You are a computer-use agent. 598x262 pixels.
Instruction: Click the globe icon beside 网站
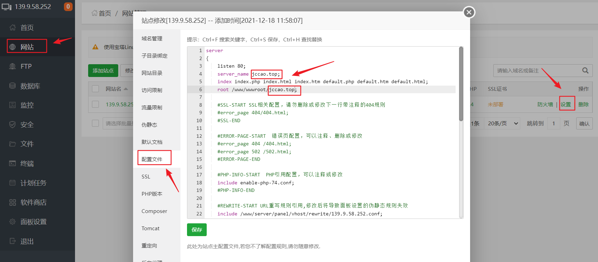click(12, 47)
